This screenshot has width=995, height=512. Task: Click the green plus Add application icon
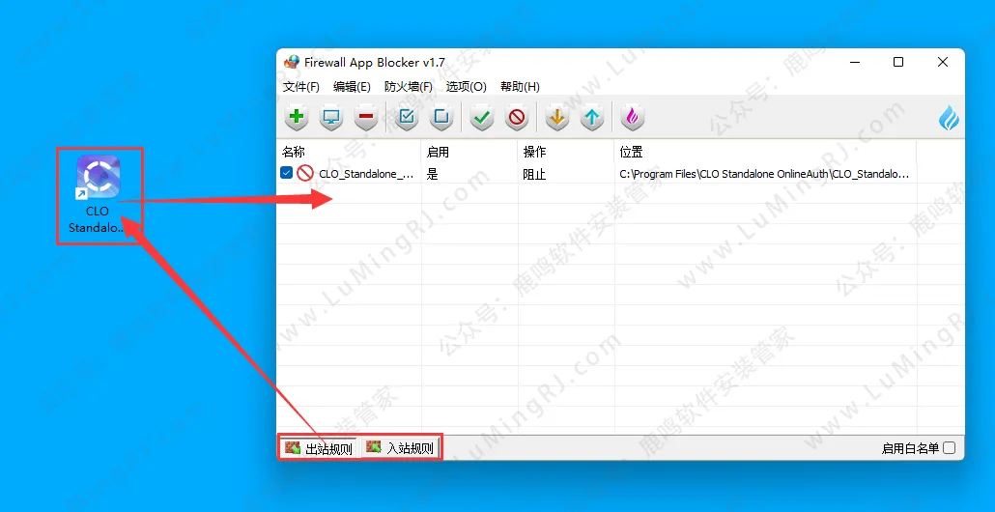point(297,118)
